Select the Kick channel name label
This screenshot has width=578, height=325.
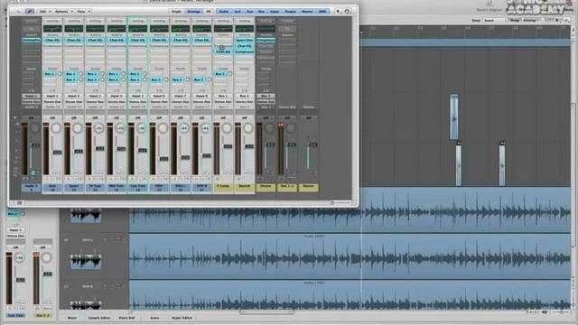pyautogui.click(x=52, y=188)
